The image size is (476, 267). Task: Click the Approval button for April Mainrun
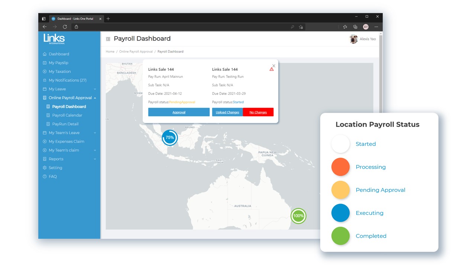[x=179, y=112]
